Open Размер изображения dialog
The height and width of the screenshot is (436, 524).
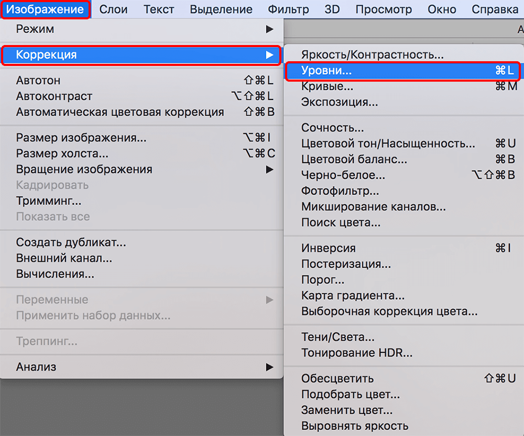(81, 138)
